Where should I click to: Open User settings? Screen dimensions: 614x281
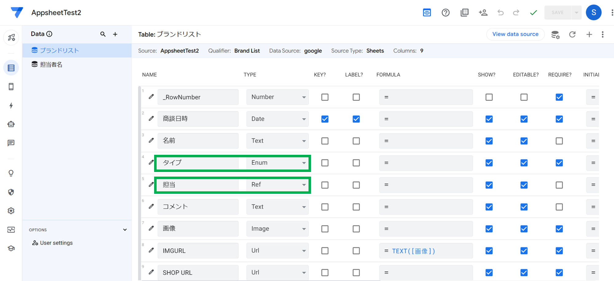click(52, 243)
